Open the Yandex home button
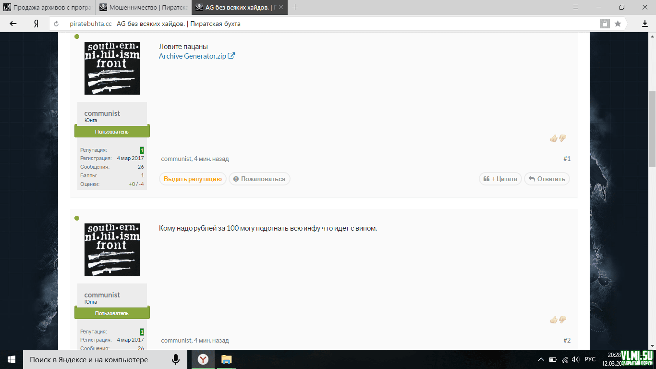Viewport: 656px width, 369px height. (x=36, y=24)
